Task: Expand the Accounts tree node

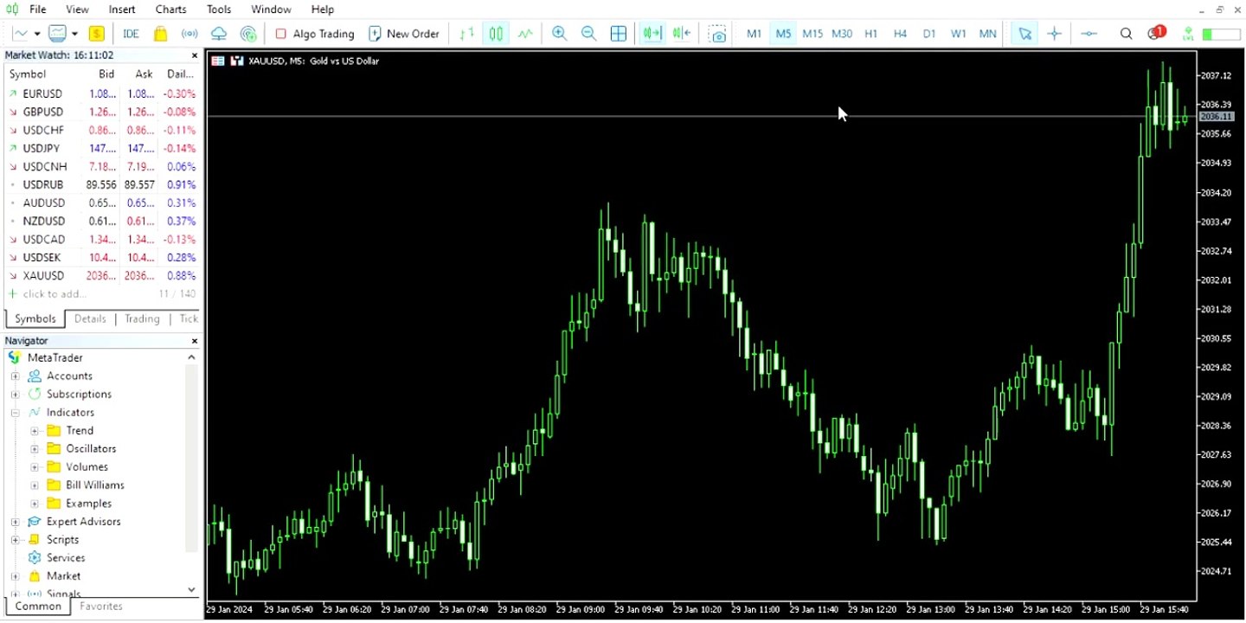Action: click(15, 376)
